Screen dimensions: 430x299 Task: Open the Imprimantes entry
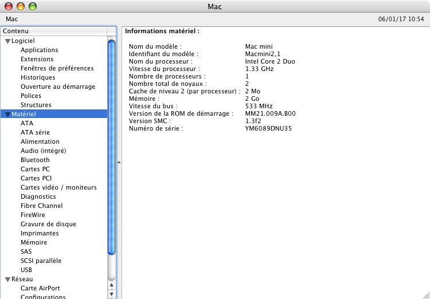click(40, 233)
